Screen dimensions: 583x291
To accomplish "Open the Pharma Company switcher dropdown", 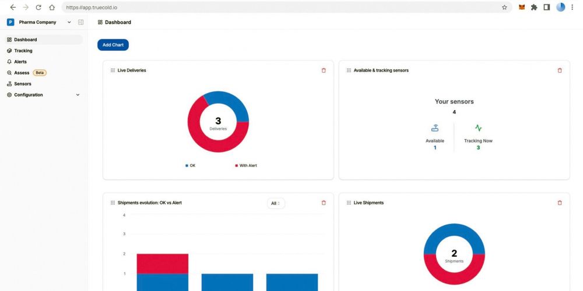I will tap(69, 22).
